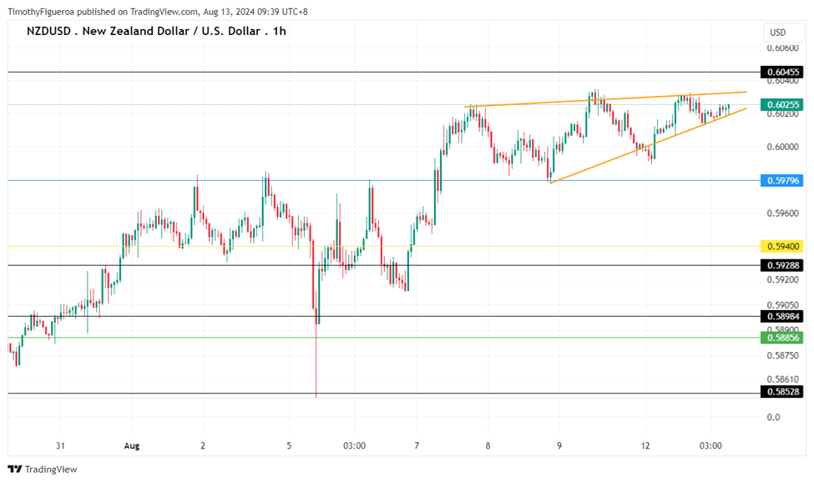Click the 1h timeframe in title
This screenshot has width=814, height=482.
pyautogui.click(x=279, y=31)
